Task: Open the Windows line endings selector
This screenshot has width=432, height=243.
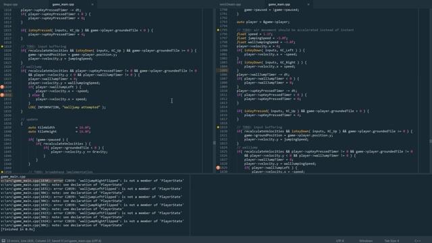Action: coord(366,240)
